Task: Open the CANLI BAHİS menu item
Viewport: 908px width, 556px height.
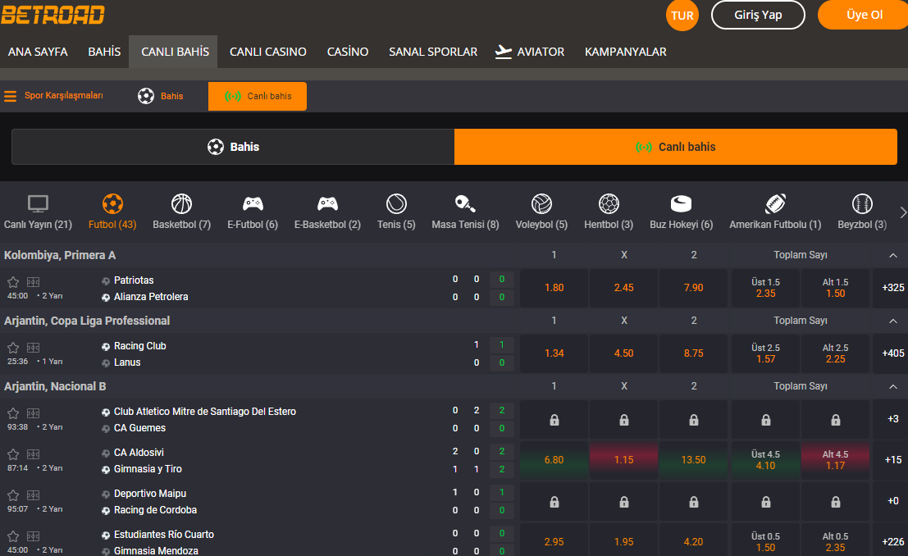Action: point(175,52)
